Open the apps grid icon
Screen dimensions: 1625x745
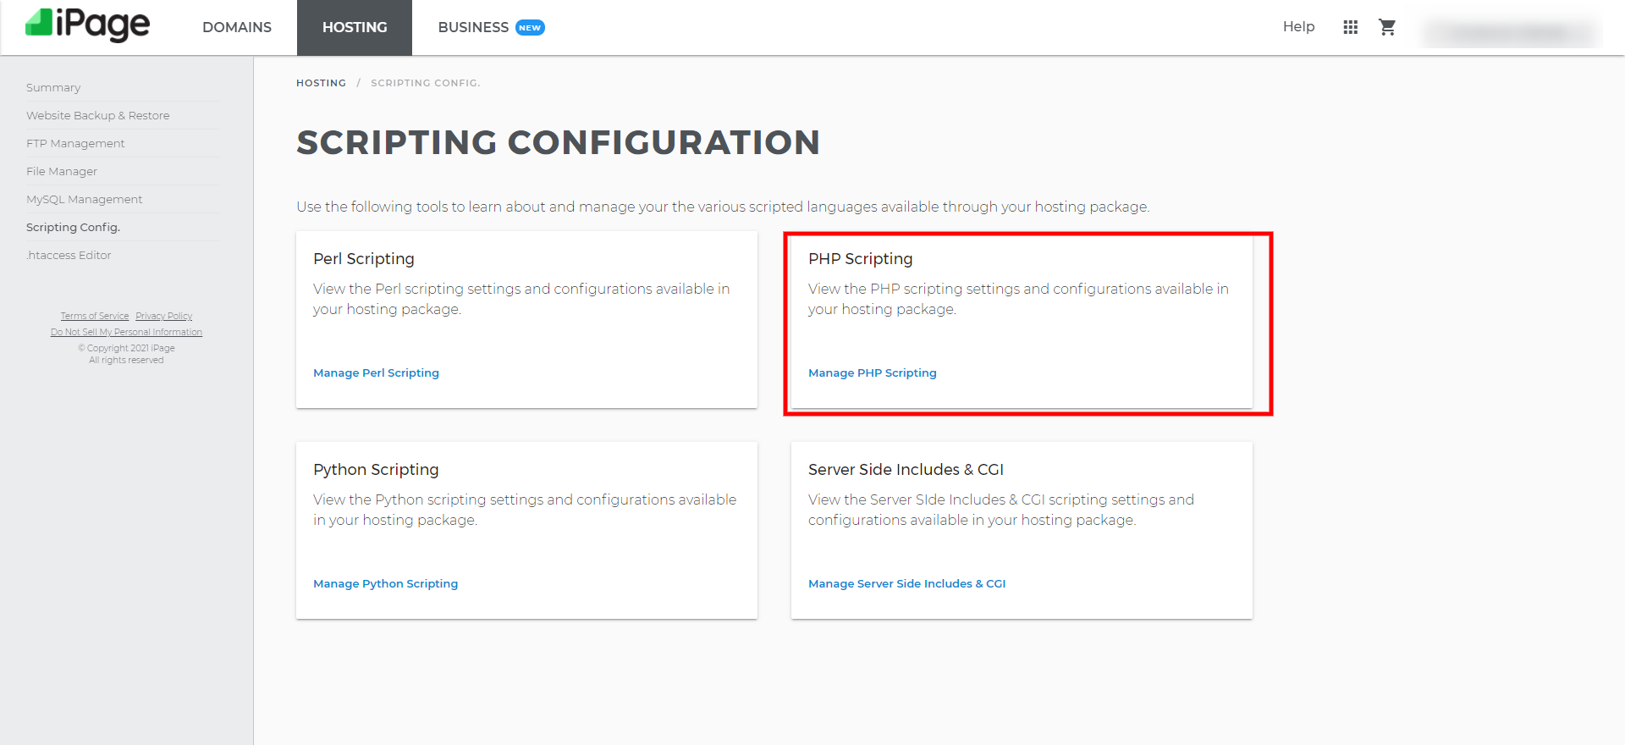(1350, 27)
